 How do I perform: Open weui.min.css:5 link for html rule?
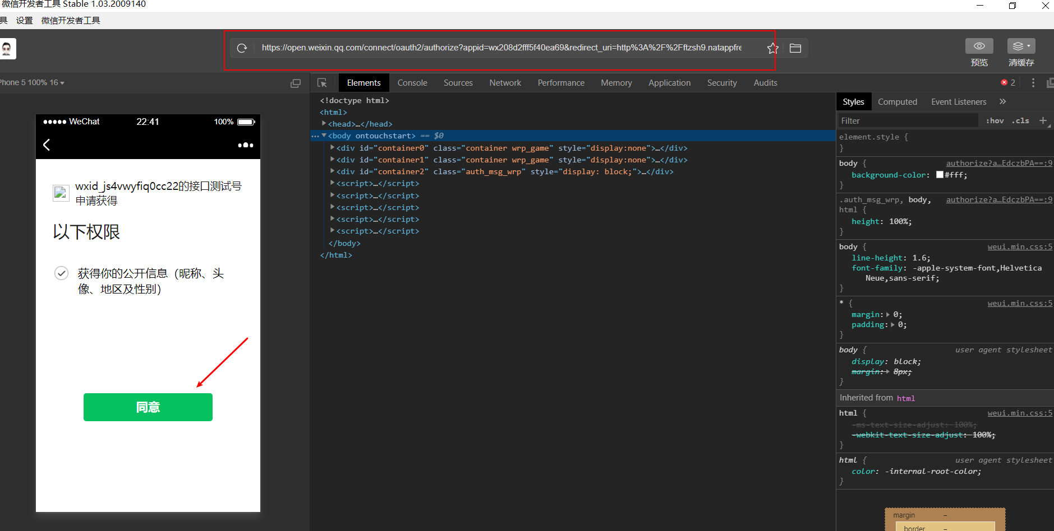[1020, 413]
